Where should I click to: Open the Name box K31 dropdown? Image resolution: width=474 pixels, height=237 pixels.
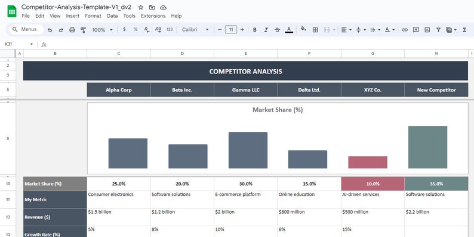click(32, 44)
